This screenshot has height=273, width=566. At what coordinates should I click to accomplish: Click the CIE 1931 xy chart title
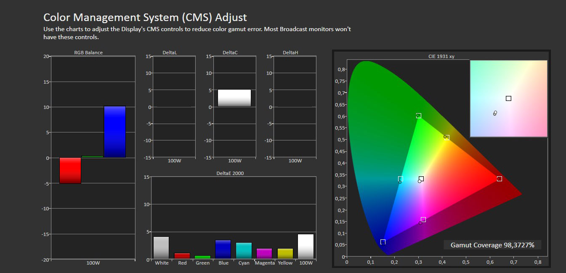point(441,56)
